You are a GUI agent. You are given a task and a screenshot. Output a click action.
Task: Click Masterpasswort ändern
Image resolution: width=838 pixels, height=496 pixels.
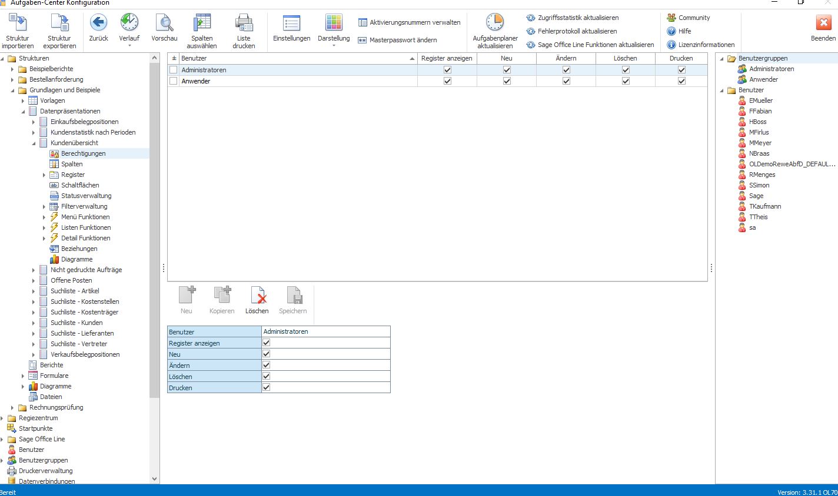point(398,40)
